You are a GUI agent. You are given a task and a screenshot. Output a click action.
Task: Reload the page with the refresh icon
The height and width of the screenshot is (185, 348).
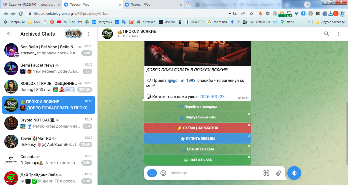(21, 13)
